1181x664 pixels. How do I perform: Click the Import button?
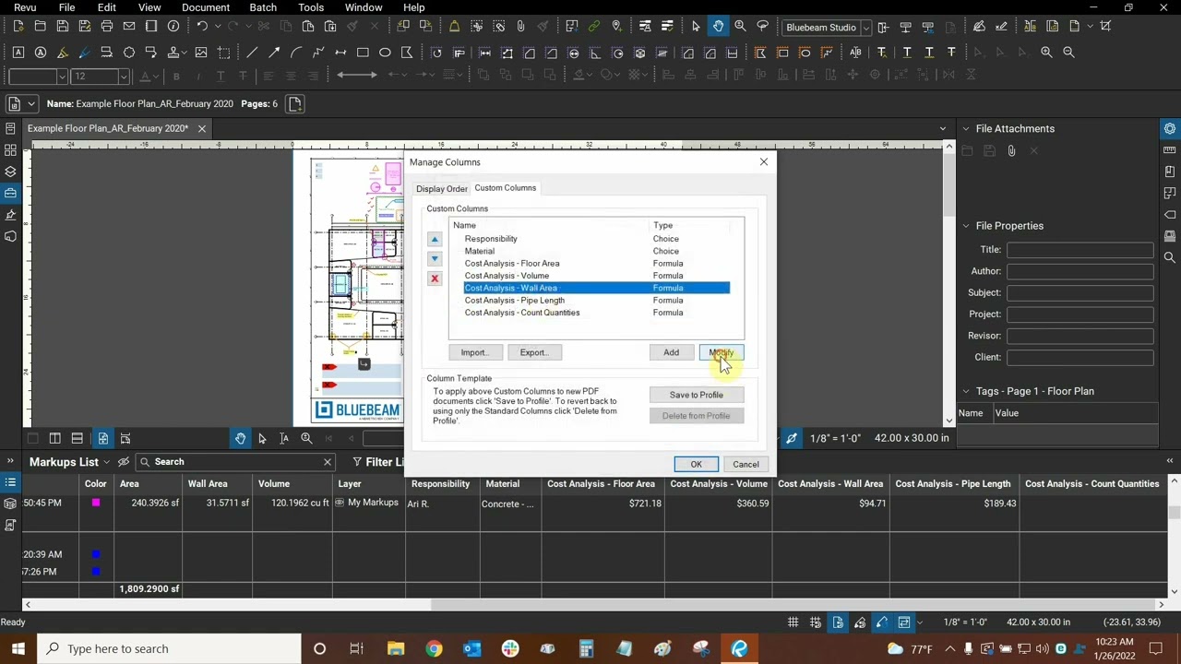[x=474, y=352]
